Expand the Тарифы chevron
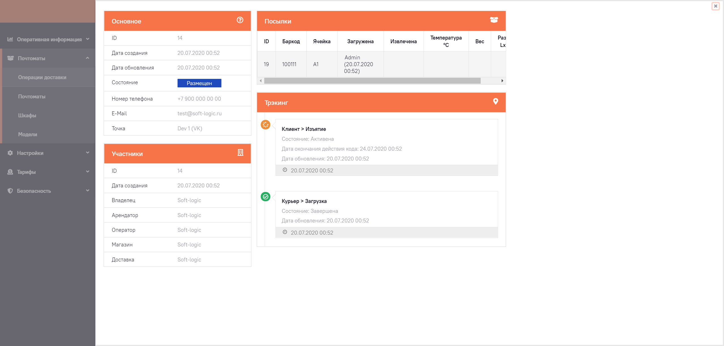Image resolution: width=724 pixels, height=346 pixels. click(x=88, y=172)
